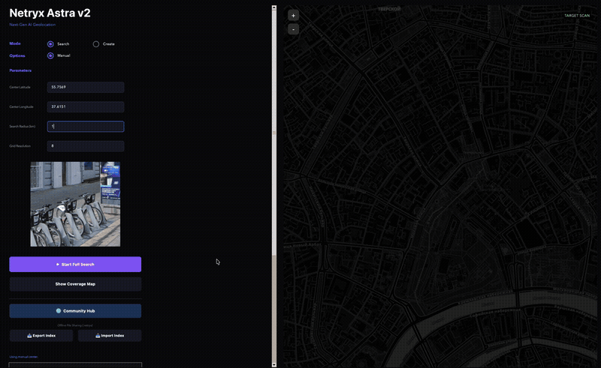Click the sidebar vertical scrollbar thumb
This screenshot has height=368, width=601.
click(273, 133)
